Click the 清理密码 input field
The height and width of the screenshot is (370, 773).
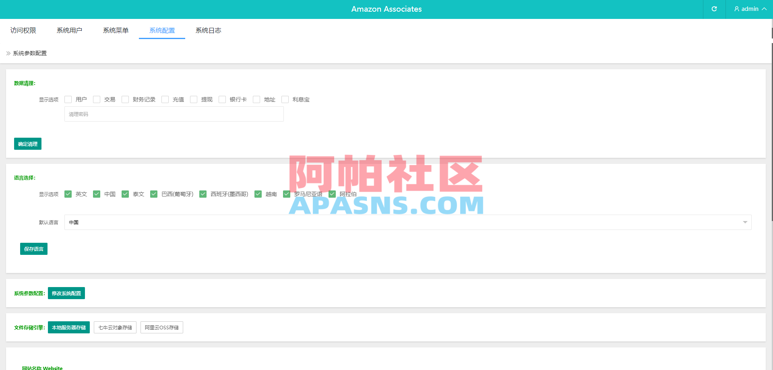(174, 114)
